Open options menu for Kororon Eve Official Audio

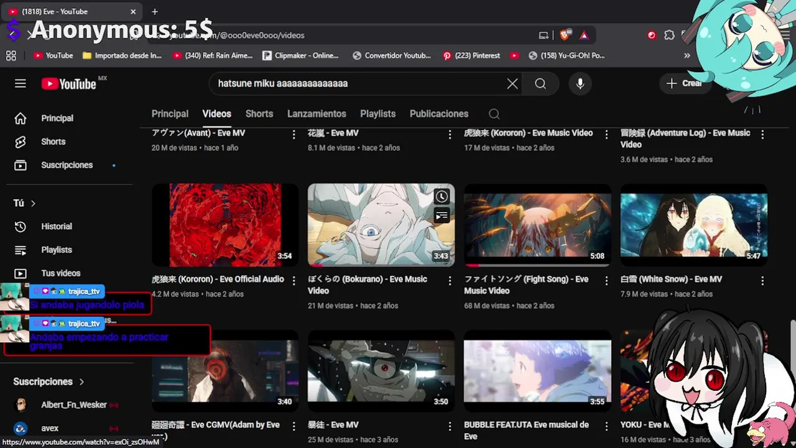(294, 281)
